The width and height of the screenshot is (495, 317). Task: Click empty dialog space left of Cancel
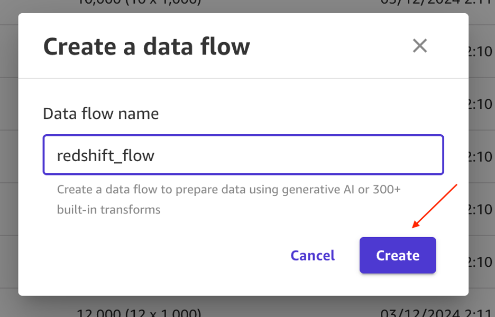(159, 256)
